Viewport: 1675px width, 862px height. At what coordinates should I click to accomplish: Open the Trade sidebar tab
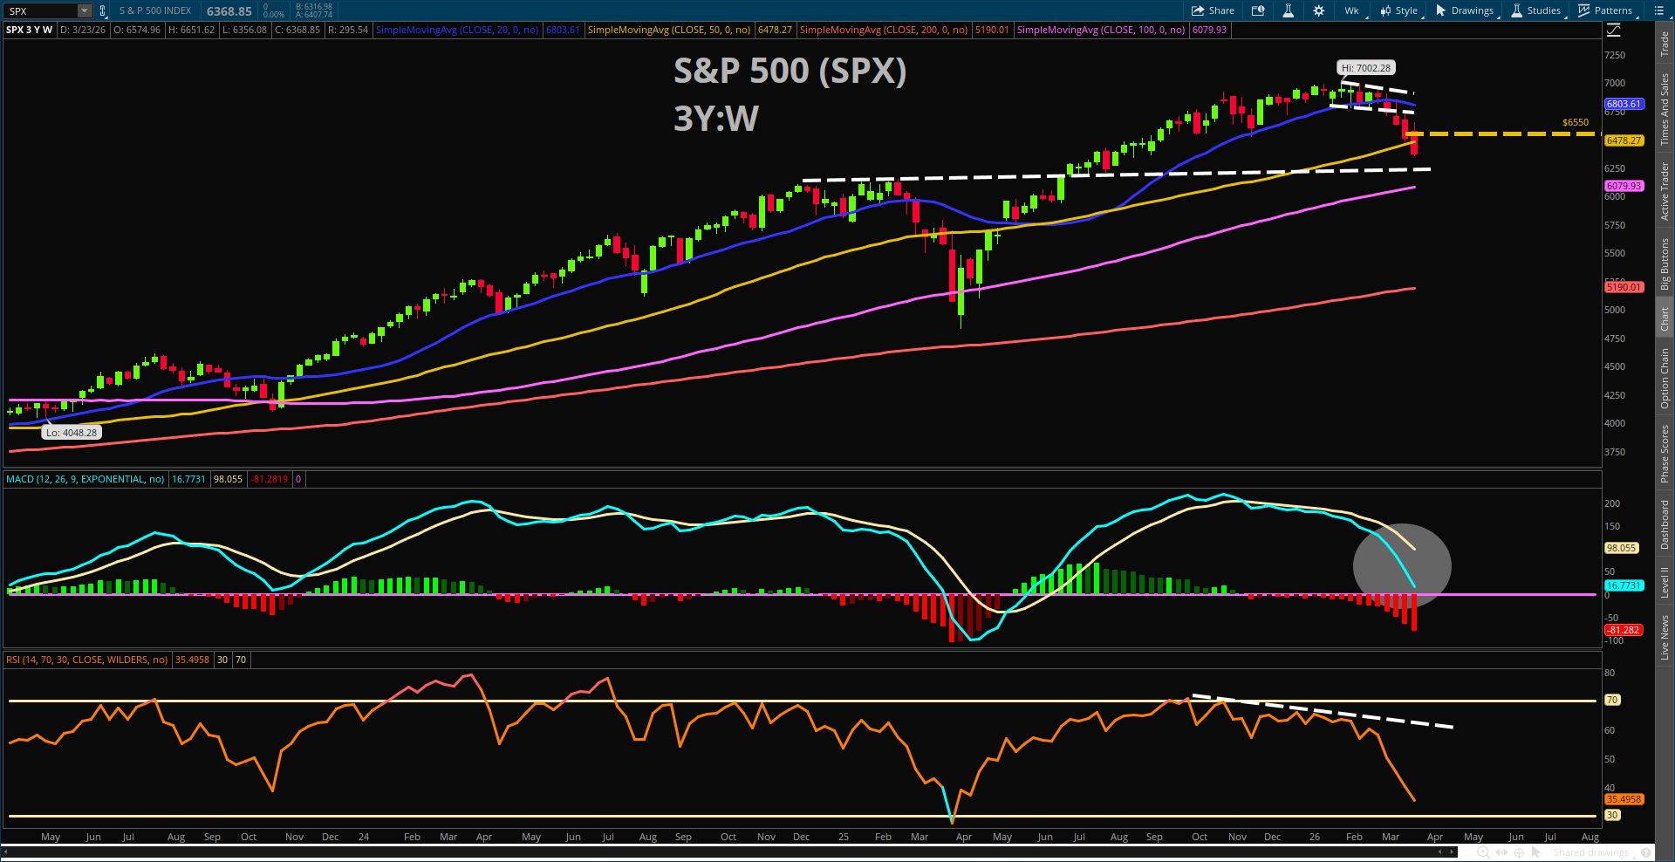1665,44
